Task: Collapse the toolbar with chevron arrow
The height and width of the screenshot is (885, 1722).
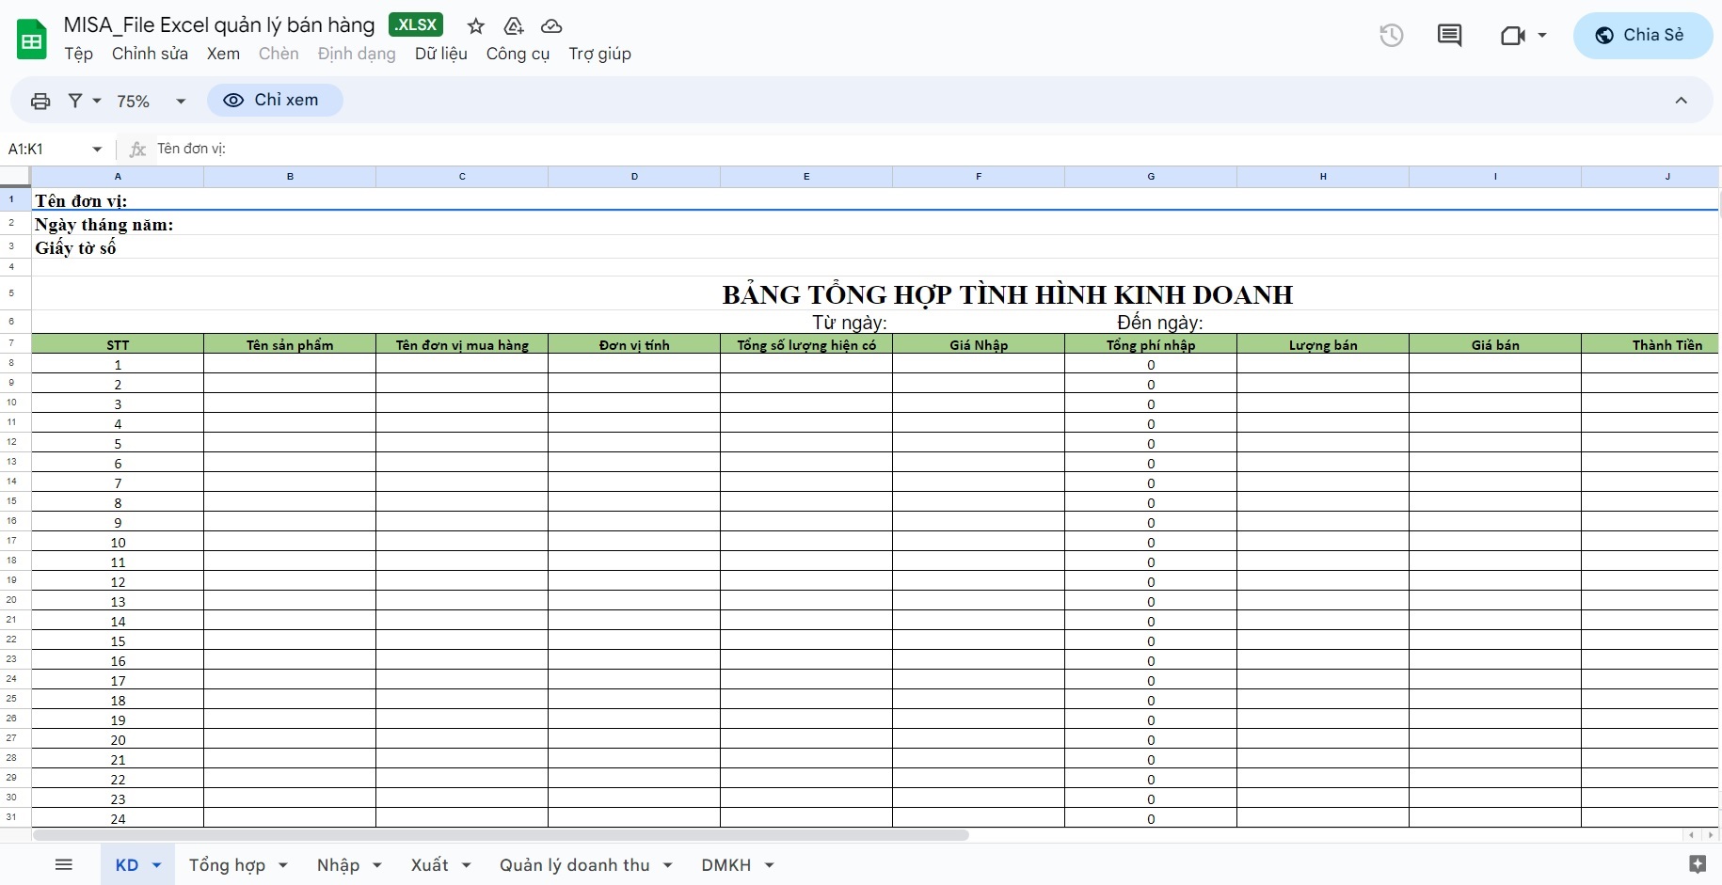Action: coord(1681,101)
